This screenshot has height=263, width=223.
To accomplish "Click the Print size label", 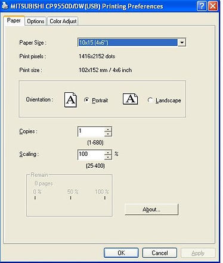I will coord(30,70).
